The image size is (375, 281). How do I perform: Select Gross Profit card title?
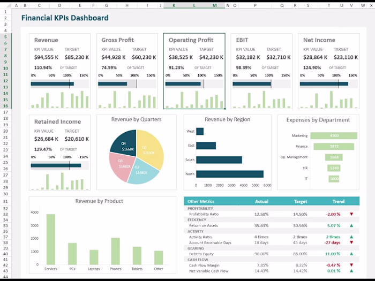pyautogui.click(x=117, y=40)
